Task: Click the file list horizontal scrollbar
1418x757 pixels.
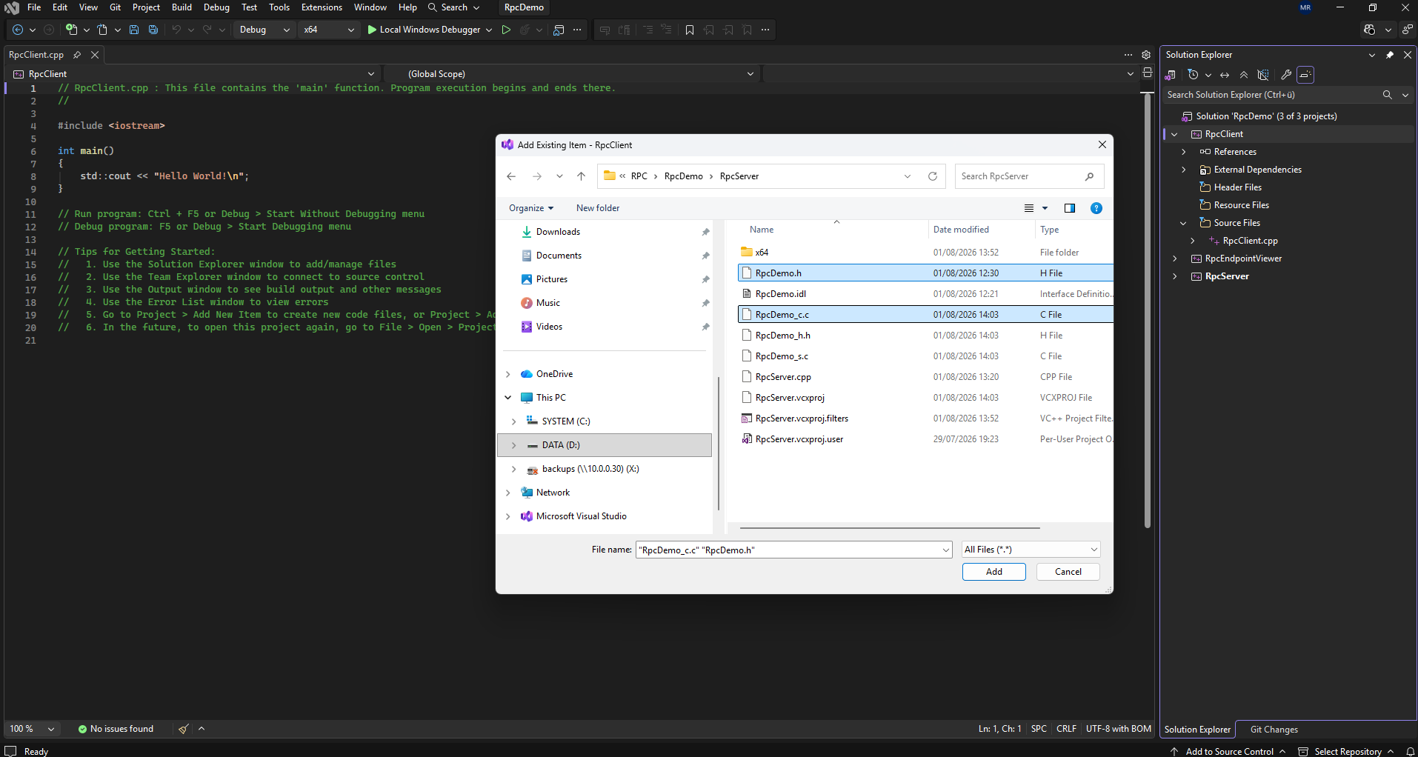Action: [890, 528]
